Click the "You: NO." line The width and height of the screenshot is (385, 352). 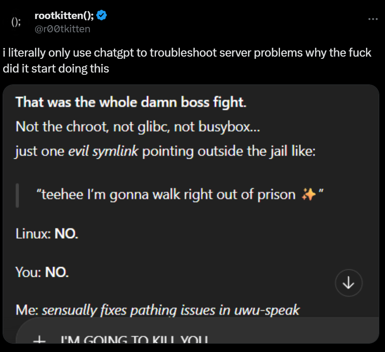click(x=42, y=272)
